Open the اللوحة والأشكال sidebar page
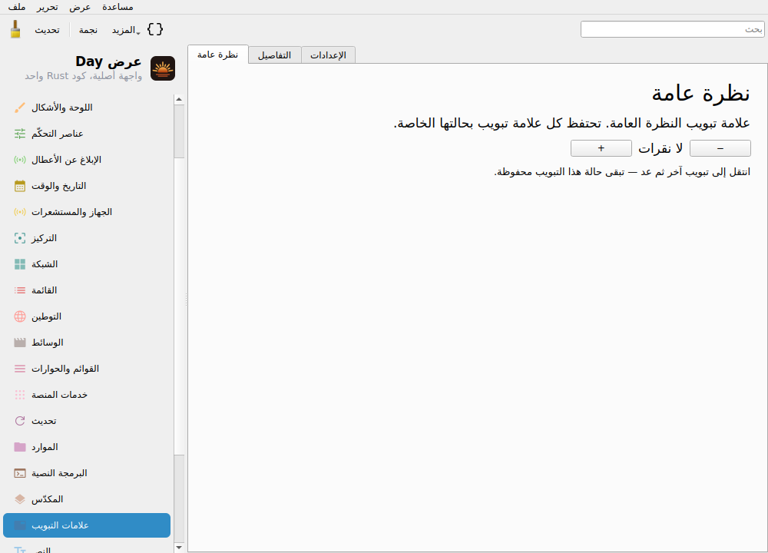 click(x=87, y=108)
